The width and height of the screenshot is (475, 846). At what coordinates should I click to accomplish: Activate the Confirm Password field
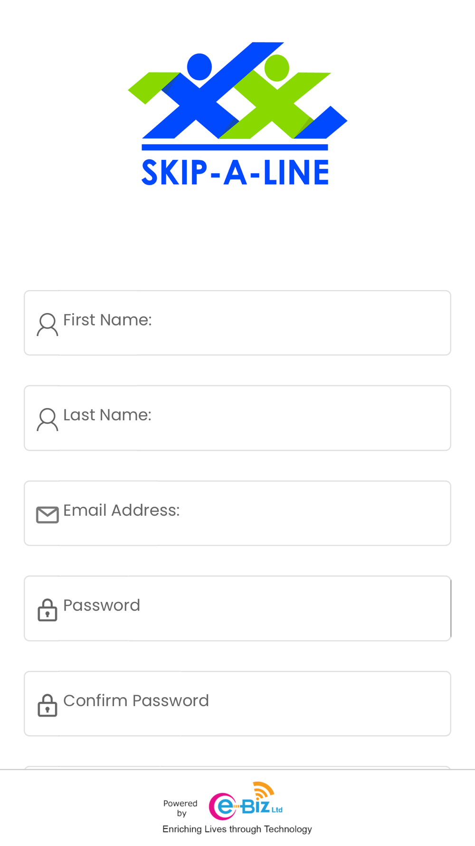pos(237,703)
